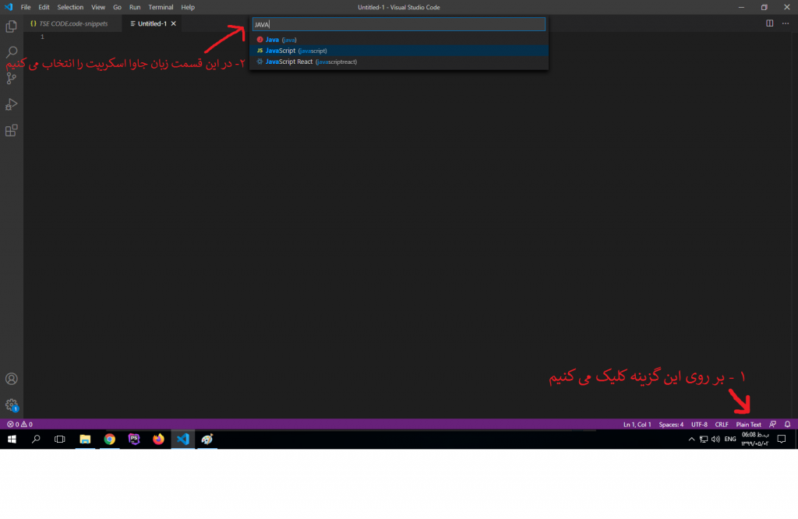This screenshot has width=798, height=519.
Task: Select JavaScript React language option
Action: click(x=398, y=62)
